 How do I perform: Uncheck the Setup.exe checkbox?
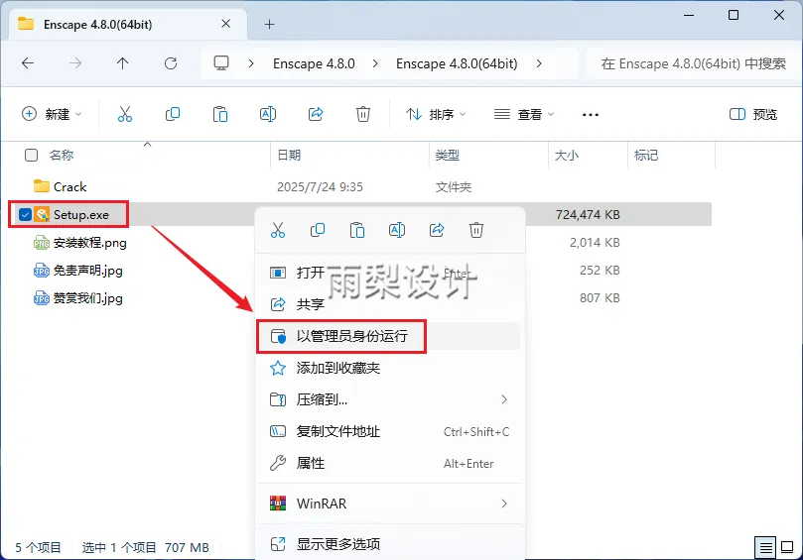(25, 214)
